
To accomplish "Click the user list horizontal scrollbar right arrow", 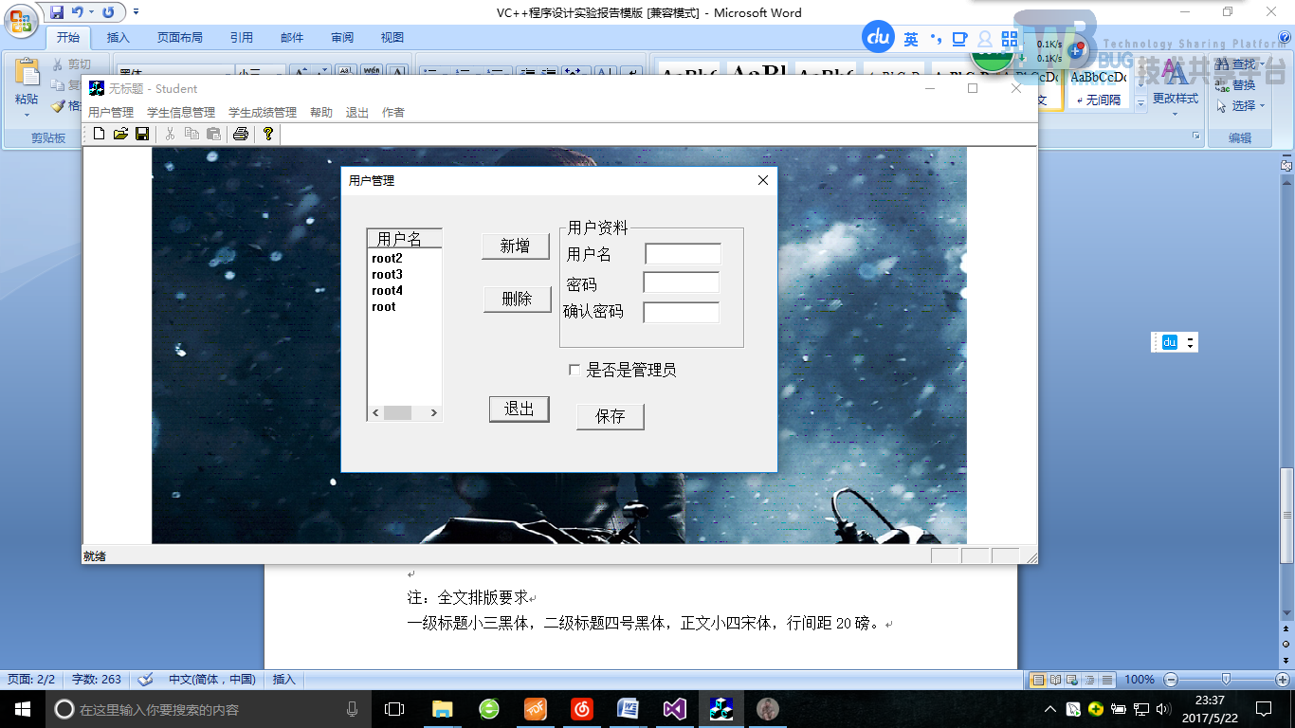I will (434, 413).
